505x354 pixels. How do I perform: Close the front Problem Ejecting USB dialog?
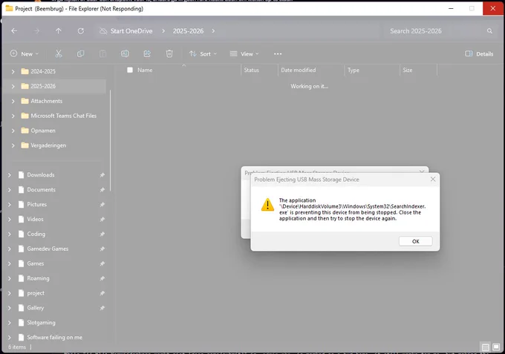433,180
